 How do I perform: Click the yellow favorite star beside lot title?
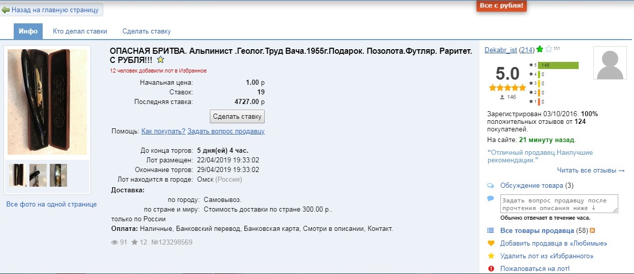point(161,60)
